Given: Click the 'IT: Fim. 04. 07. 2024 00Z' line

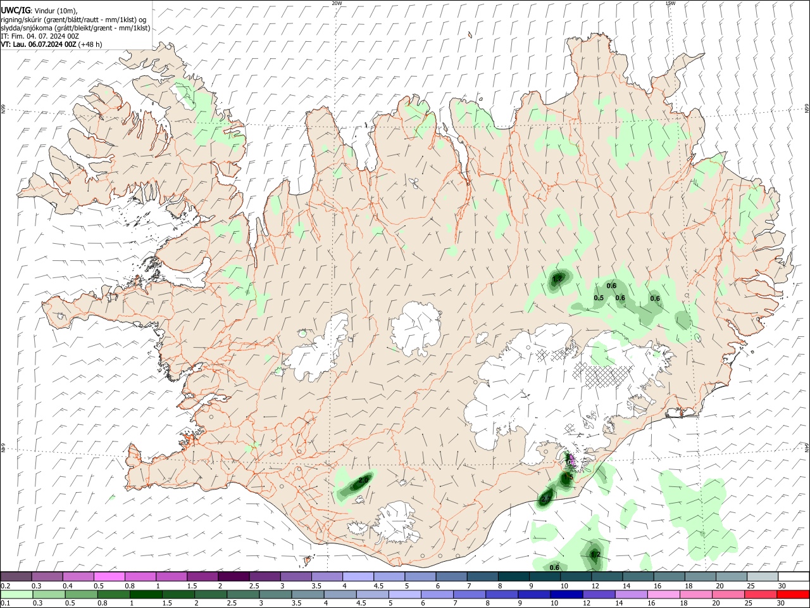Looking at the screenshot, I should 40,36.
